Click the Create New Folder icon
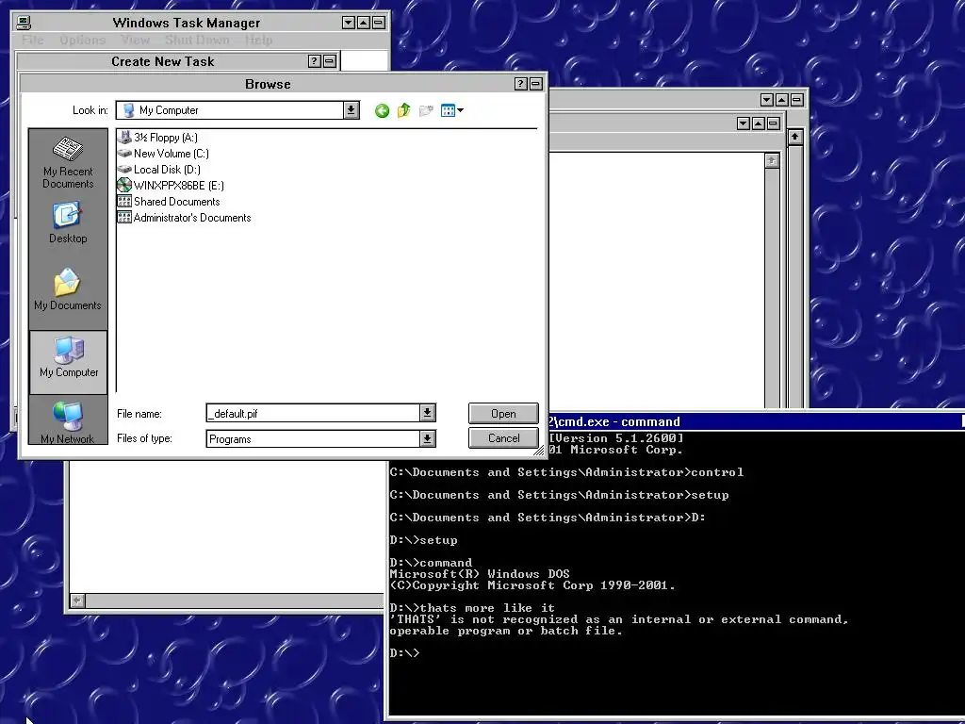This screenshot has height=724, width=965. point(426,111)
